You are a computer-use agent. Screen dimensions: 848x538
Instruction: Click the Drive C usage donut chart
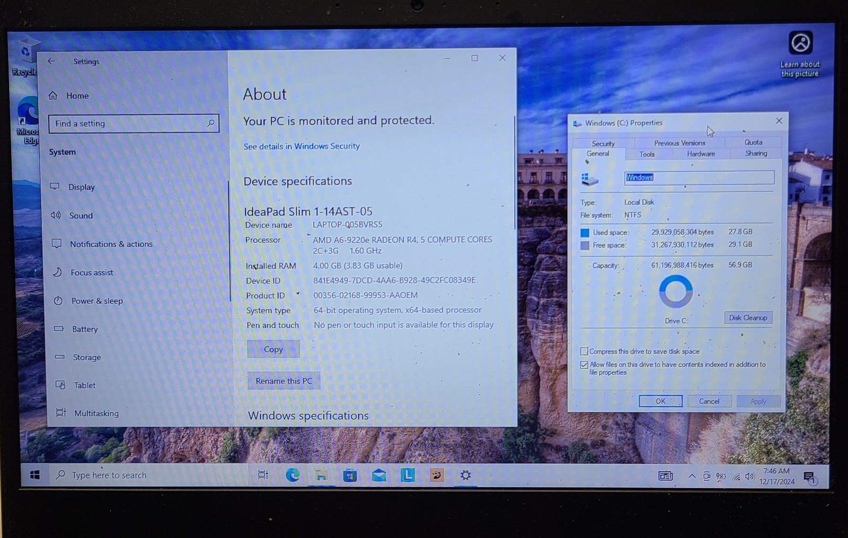[x=675, y=292]
